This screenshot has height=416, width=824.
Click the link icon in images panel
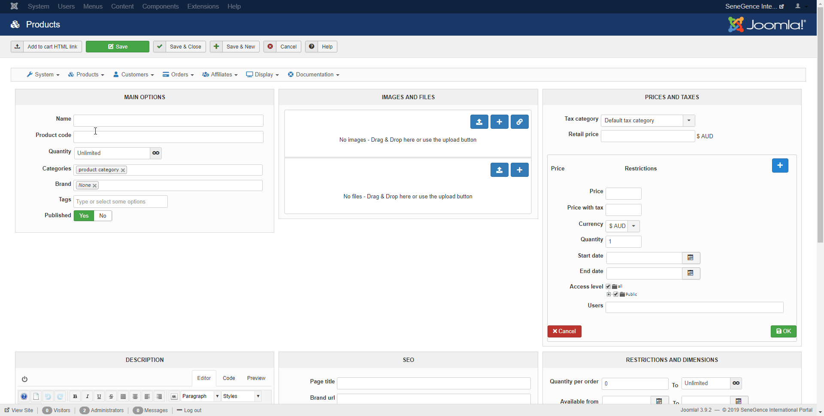click(x=519, y=122)
